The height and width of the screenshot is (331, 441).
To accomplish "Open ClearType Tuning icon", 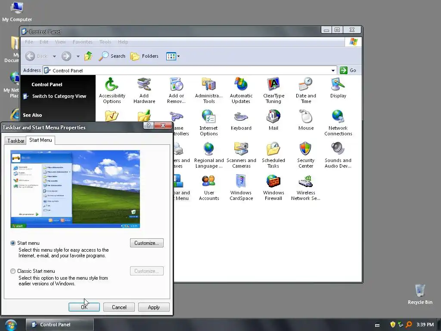I will [x=273, y=91].
